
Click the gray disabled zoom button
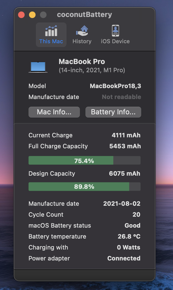pyautogui.click(x=43, y=15)
